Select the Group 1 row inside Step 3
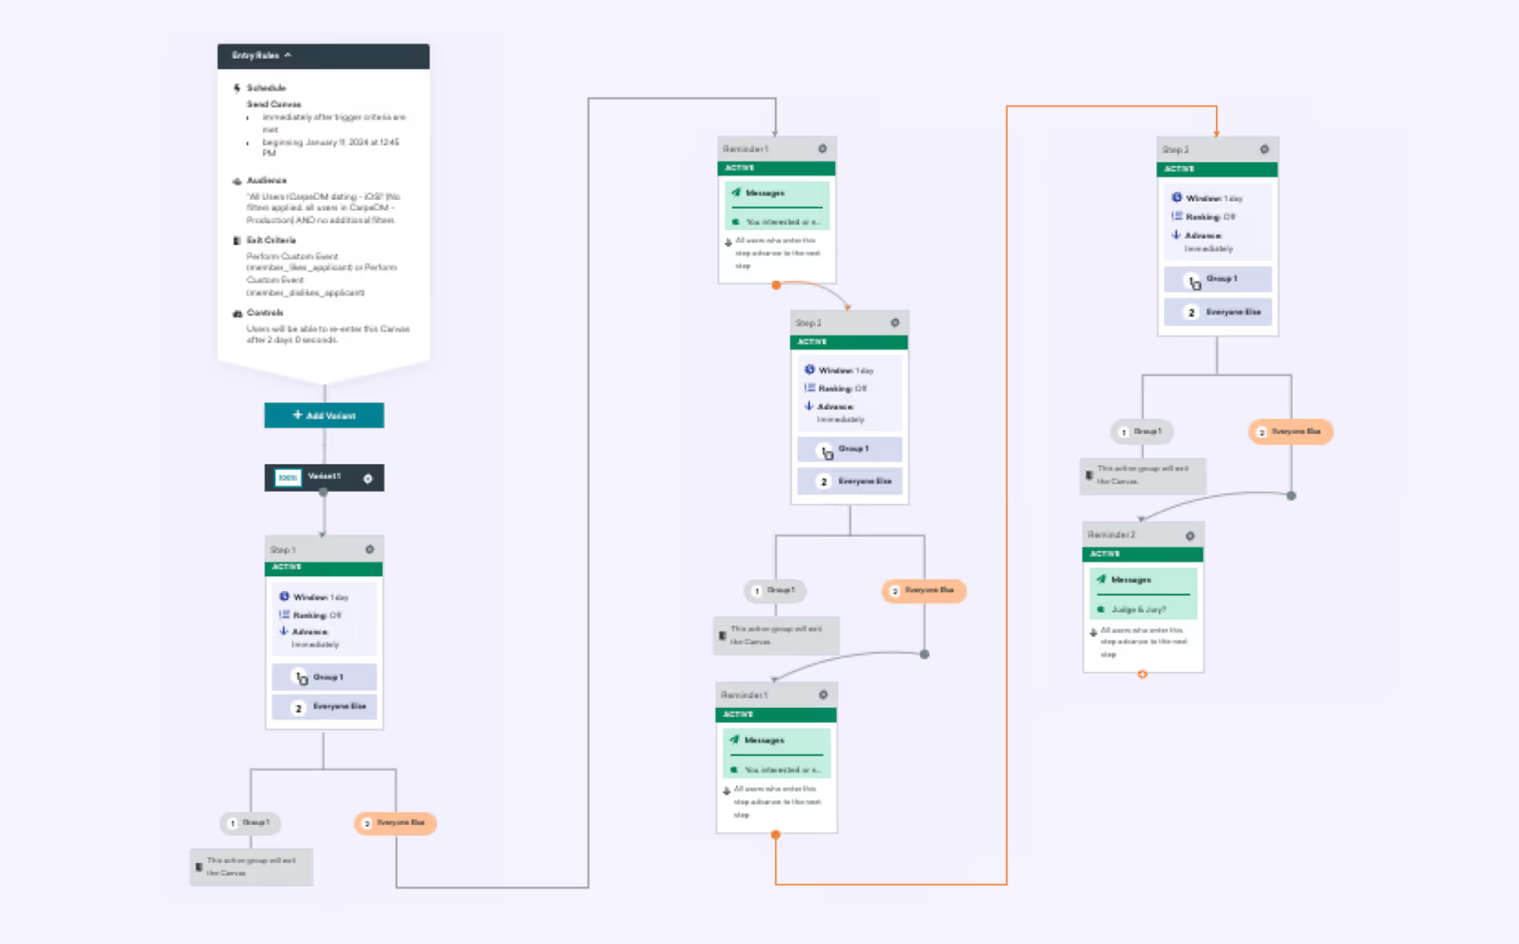The image size is (1519, 944). click(1218, 279)
